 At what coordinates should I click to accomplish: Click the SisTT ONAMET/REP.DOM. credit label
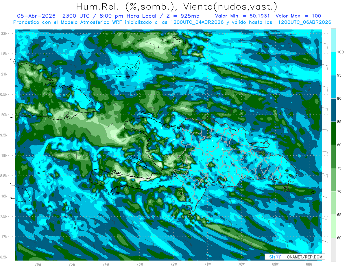[x=295, y=257]
